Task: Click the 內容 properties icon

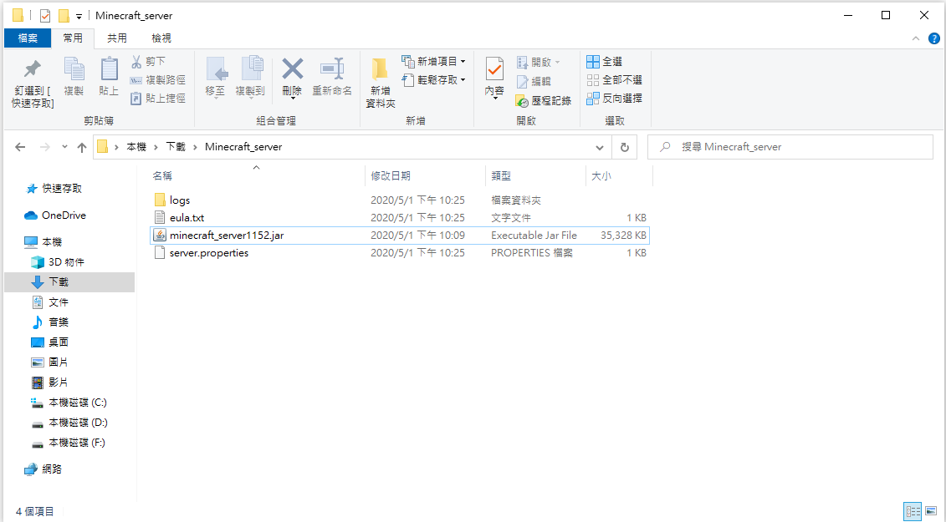Action: (x=494, y=69)
